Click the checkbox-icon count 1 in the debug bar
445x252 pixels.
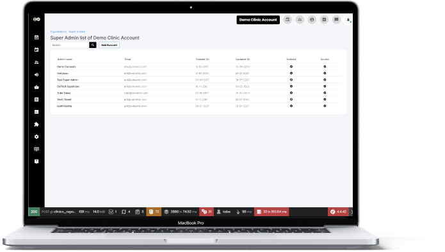pyautogui.click(x=113, y=212)
